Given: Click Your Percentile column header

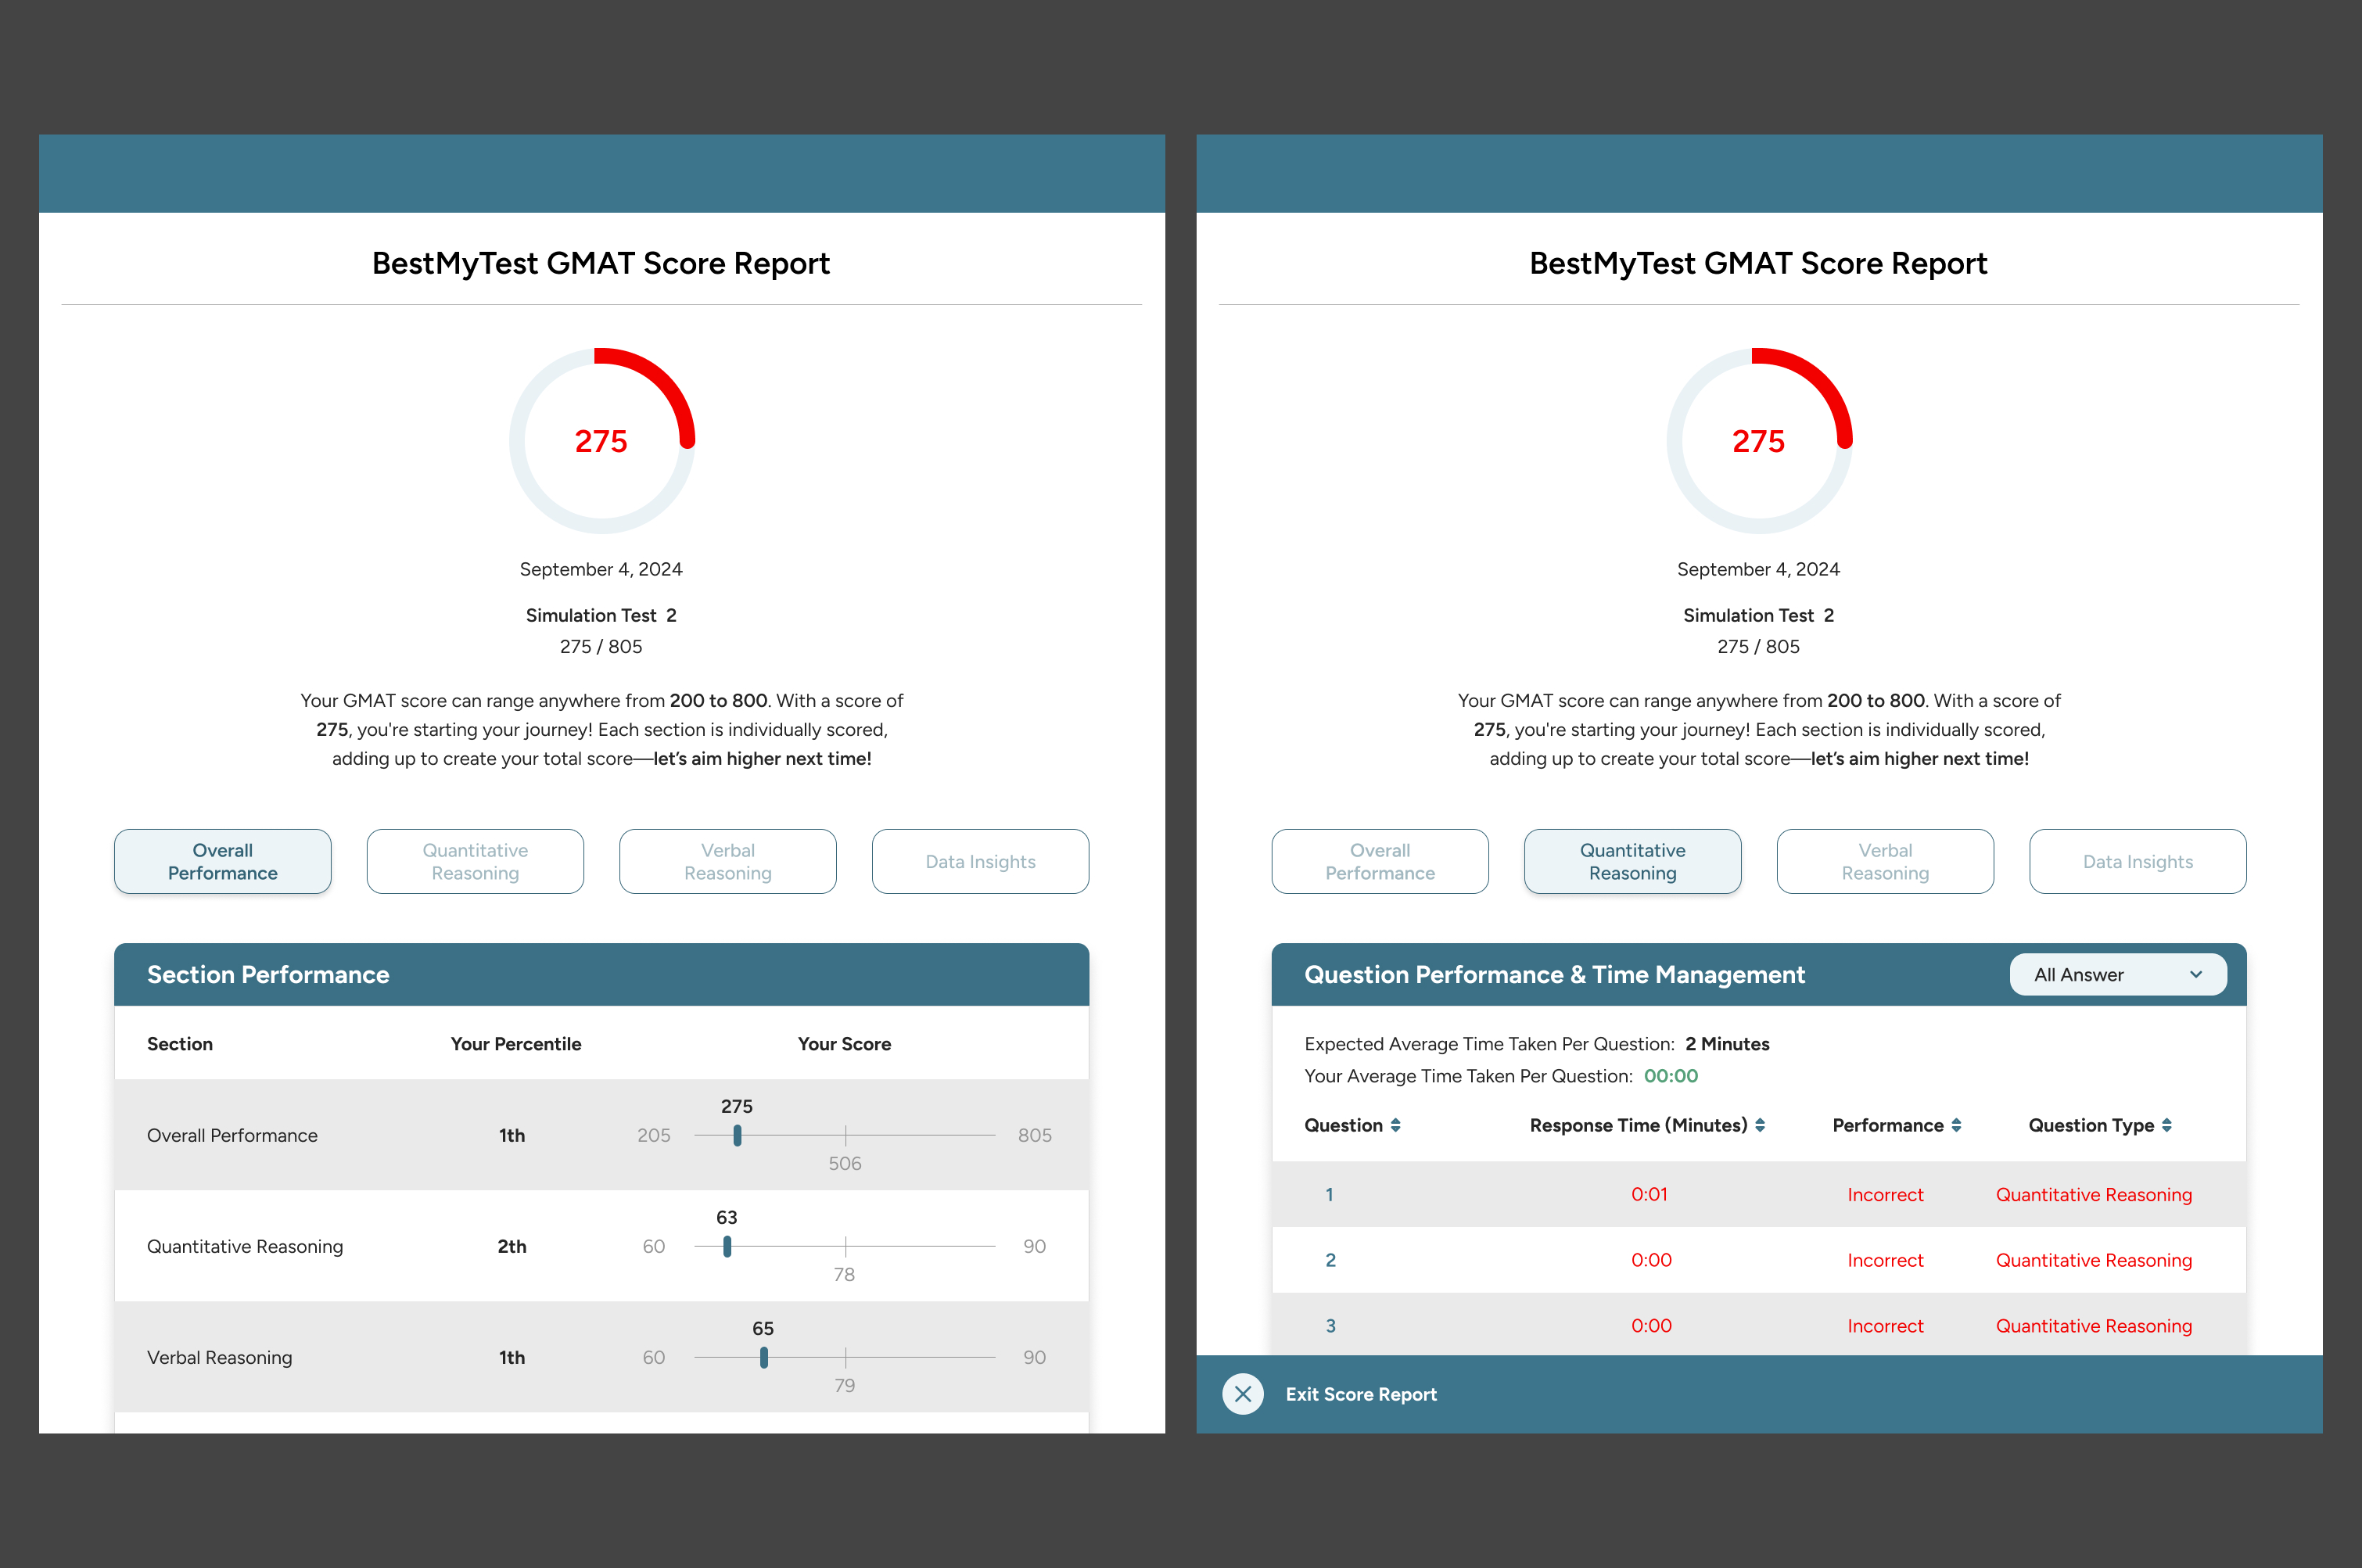Looking at the screenshot, I should coord(516,1044).
